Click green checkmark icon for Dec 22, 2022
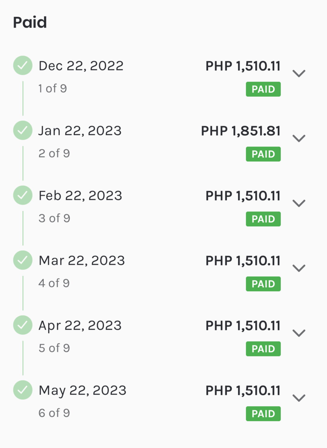327x448 pixels. (x=23, y=65)
